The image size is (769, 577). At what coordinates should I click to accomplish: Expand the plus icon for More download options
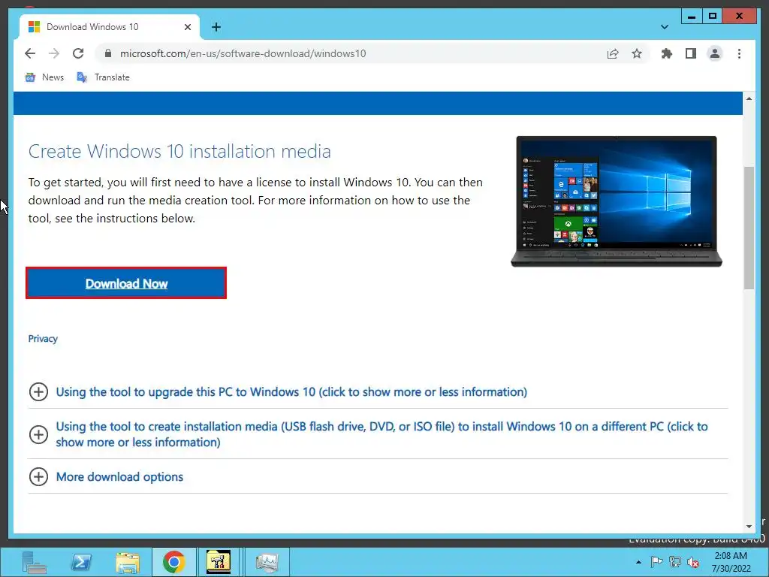click(39, 476)
